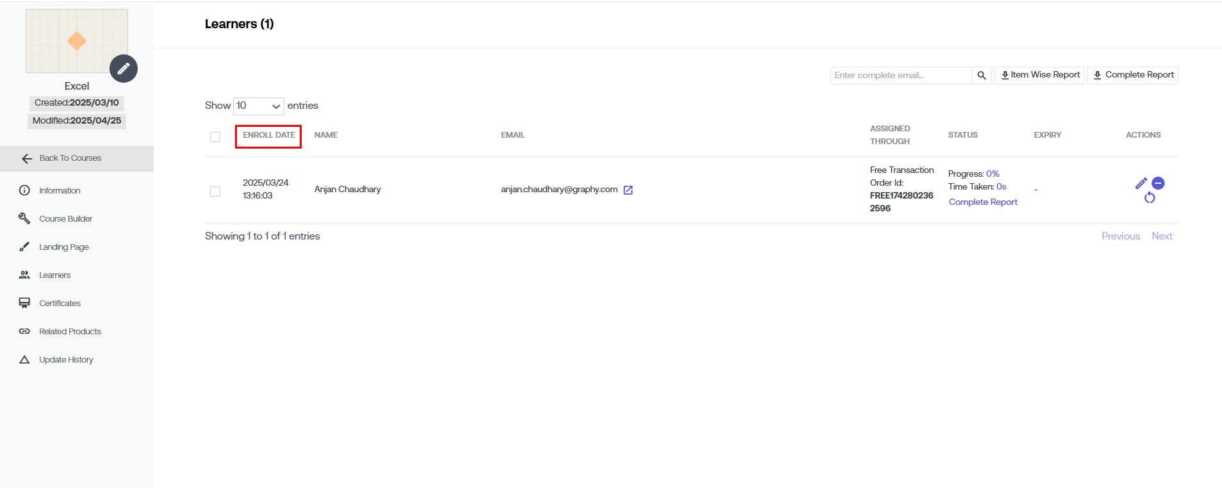1222x488 pixels.
Task: Click the remove learner minus icon
Action: coord(1158,183)
